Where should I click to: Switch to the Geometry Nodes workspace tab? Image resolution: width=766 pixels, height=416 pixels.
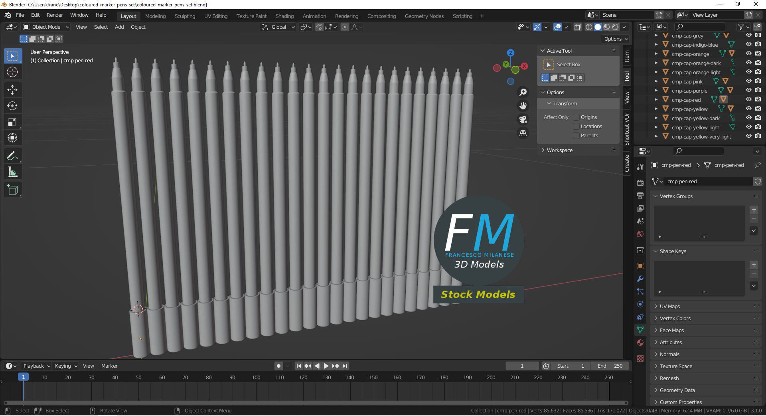click(424, 16)
